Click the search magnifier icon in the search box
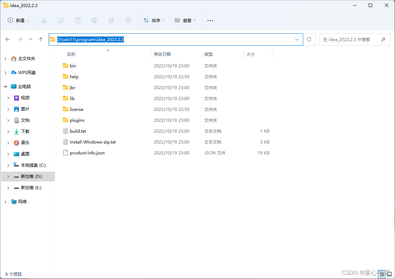Viewport: 395px width, 279px height. 383,39
